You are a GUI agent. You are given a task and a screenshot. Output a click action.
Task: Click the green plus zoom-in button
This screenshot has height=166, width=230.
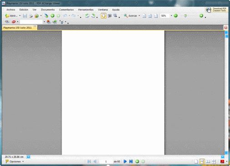point(201,15)
